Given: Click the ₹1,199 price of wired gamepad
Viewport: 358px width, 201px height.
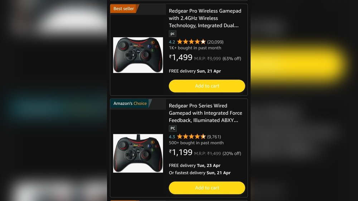Looking at the screenshot, I should tap(180, 152).
